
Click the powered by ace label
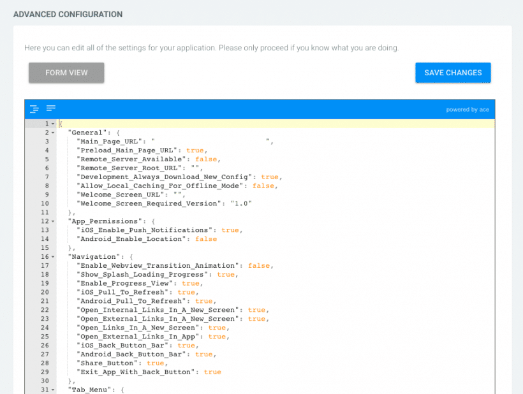468,109
